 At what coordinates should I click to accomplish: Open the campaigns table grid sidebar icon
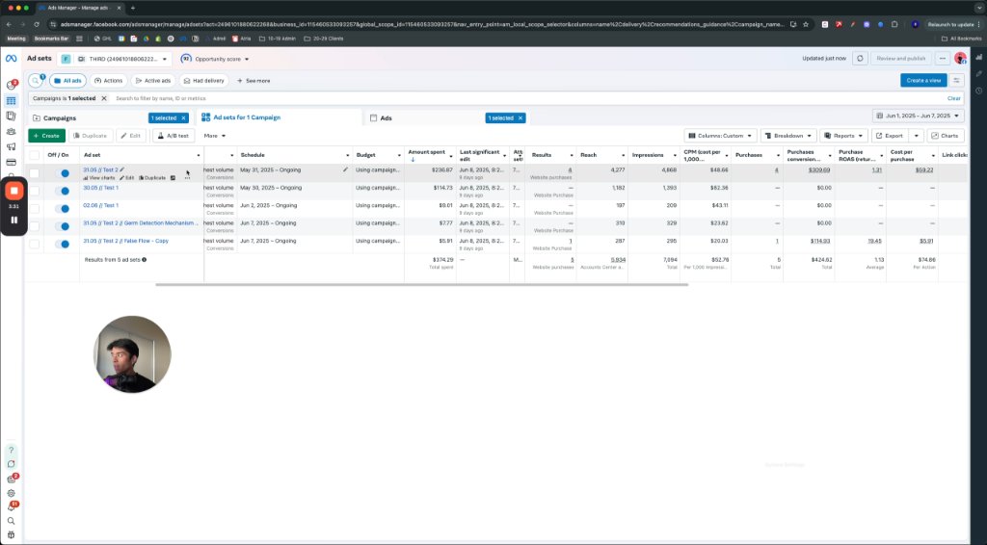11,100
